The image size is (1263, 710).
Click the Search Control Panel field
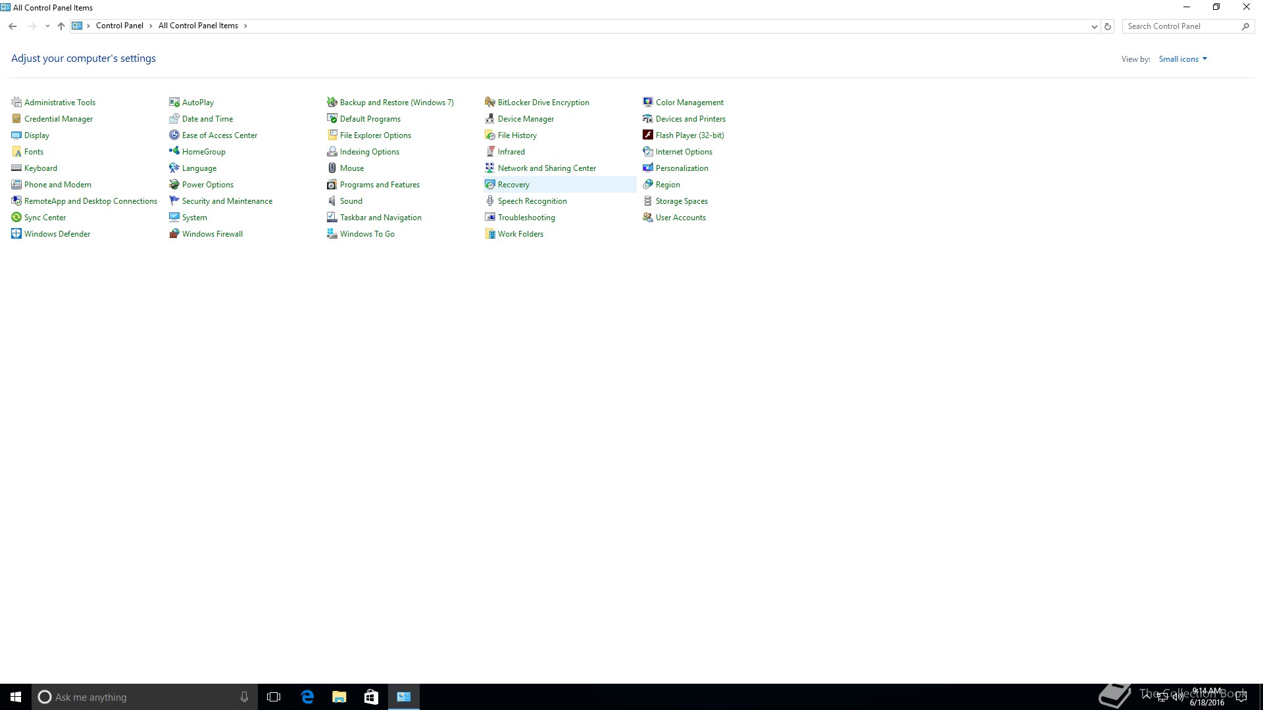[1188, 26]
